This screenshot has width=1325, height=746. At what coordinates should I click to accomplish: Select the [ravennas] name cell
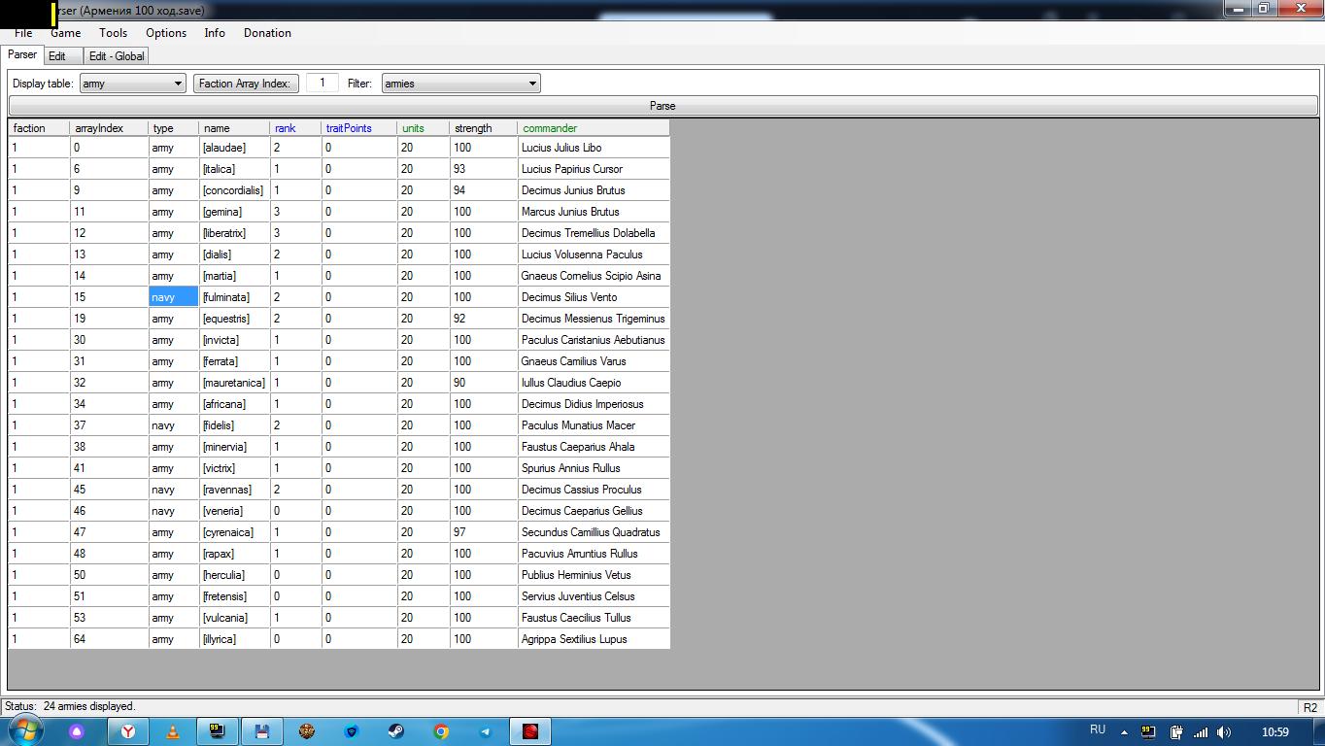[x=234, y=490]
